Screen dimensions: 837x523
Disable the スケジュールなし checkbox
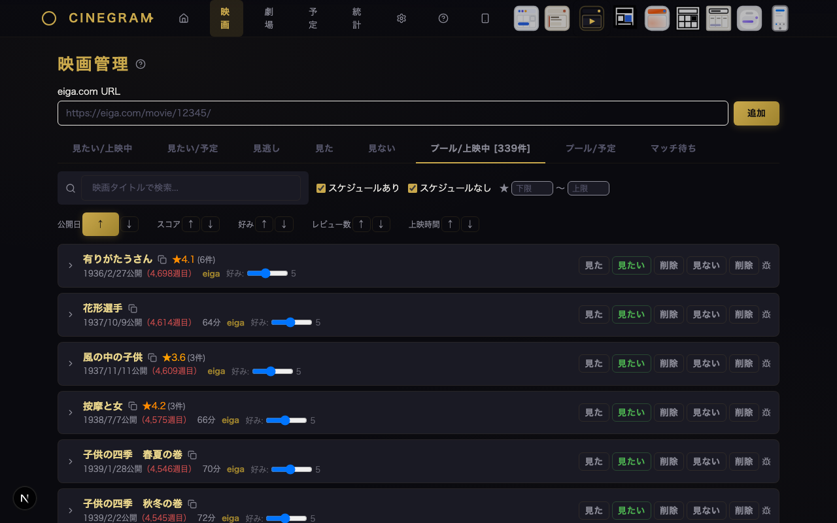pyautogui.click(x=413, y=188)
